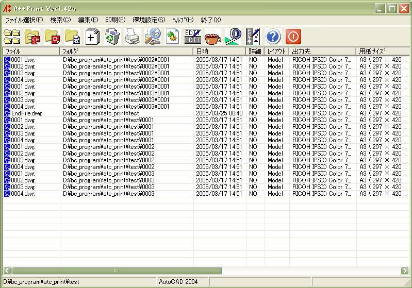The image size is (412, 288).
Task: Click the tape roll toolbar icon
Action: click(x=233, y=37)
